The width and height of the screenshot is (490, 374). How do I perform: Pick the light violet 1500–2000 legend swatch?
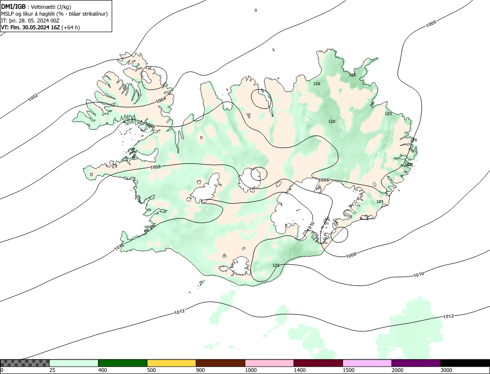pyautogui.click(x=367, y=363)
